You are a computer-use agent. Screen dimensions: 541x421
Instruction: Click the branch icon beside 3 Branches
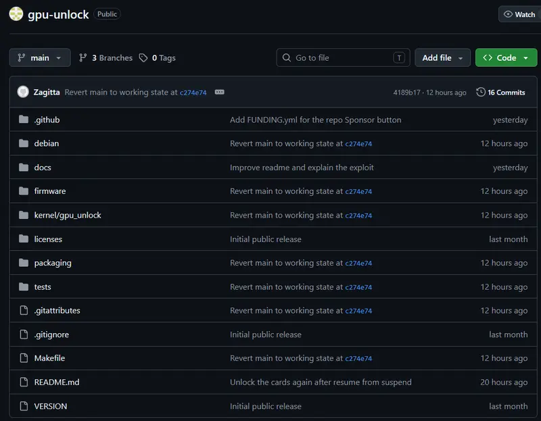tap(83, 57)
